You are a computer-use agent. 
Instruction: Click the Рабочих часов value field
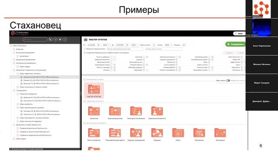pos(154,45)
